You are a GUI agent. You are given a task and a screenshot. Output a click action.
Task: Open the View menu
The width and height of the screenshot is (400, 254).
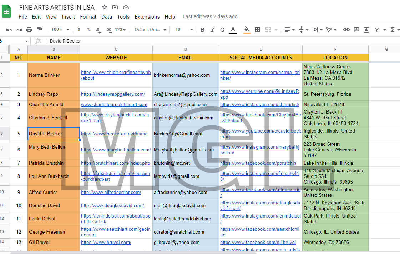pyautogui.click(x=51, y=17)
